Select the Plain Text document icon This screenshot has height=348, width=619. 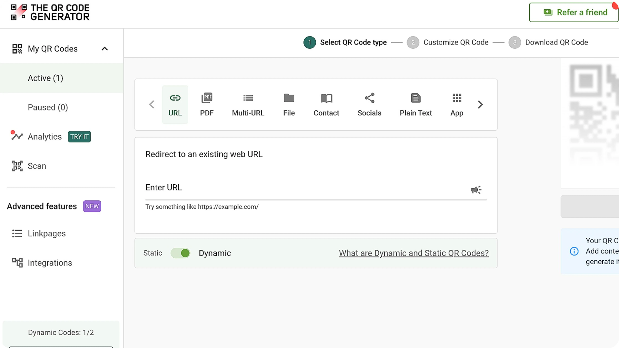pyautogui.click(x=416, y=98)
